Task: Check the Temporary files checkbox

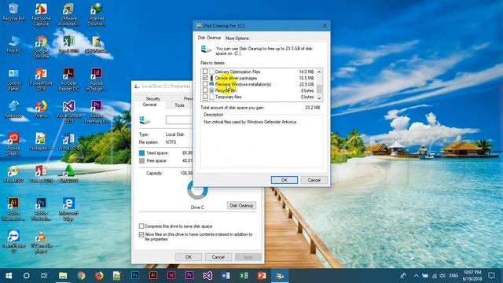Action: click(205, 97)
